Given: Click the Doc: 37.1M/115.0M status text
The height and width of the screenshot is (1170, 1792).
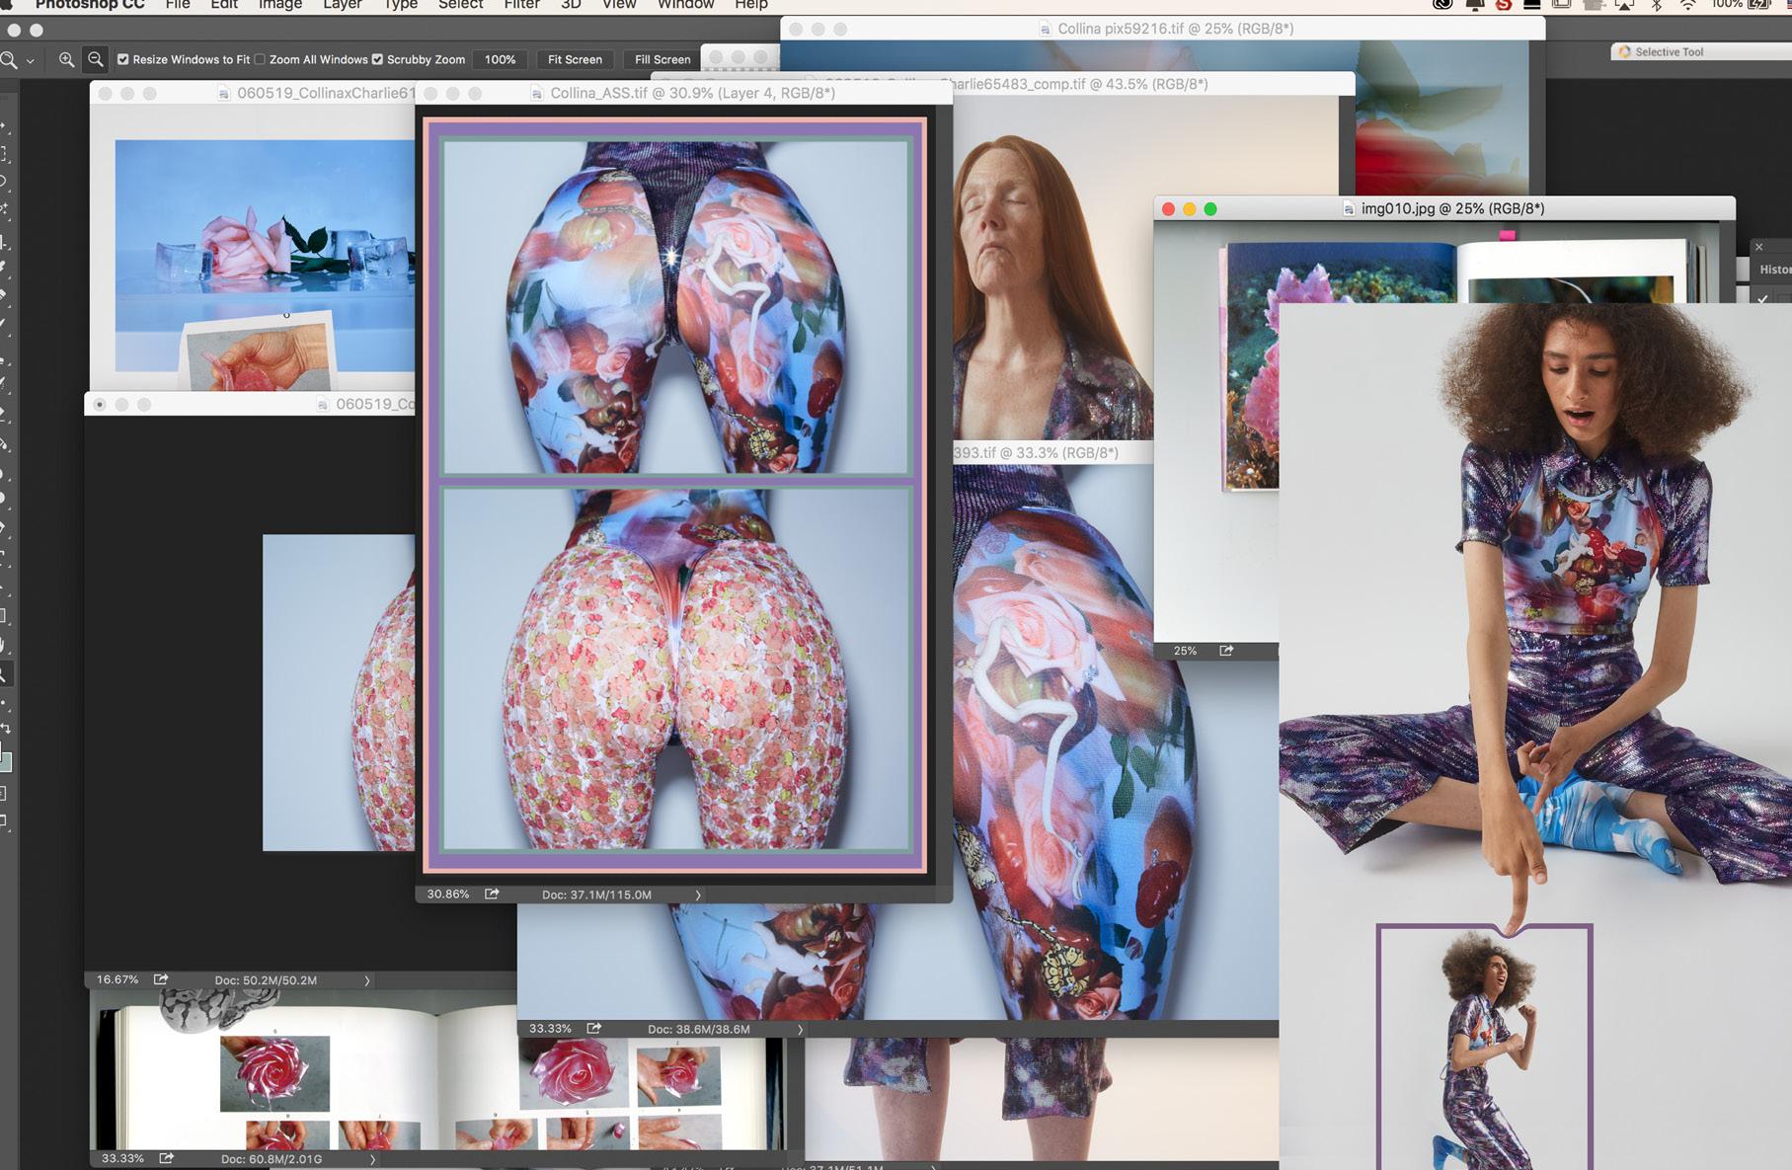Looking at the screenshot, I should click(x=596, y=895).
